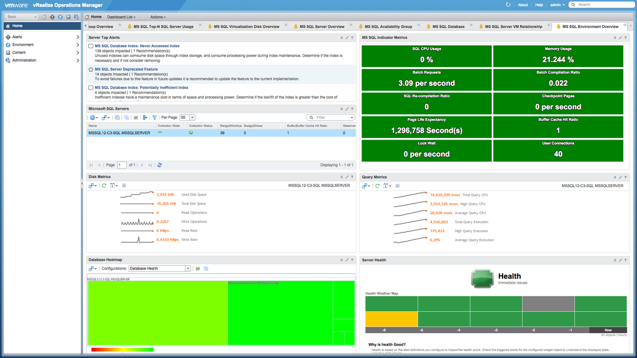Image resolution: width=637 pixels, height=358 pixels.
Task: Open Disk Metrics date range dropdown
Action: [x=113, y=186]
